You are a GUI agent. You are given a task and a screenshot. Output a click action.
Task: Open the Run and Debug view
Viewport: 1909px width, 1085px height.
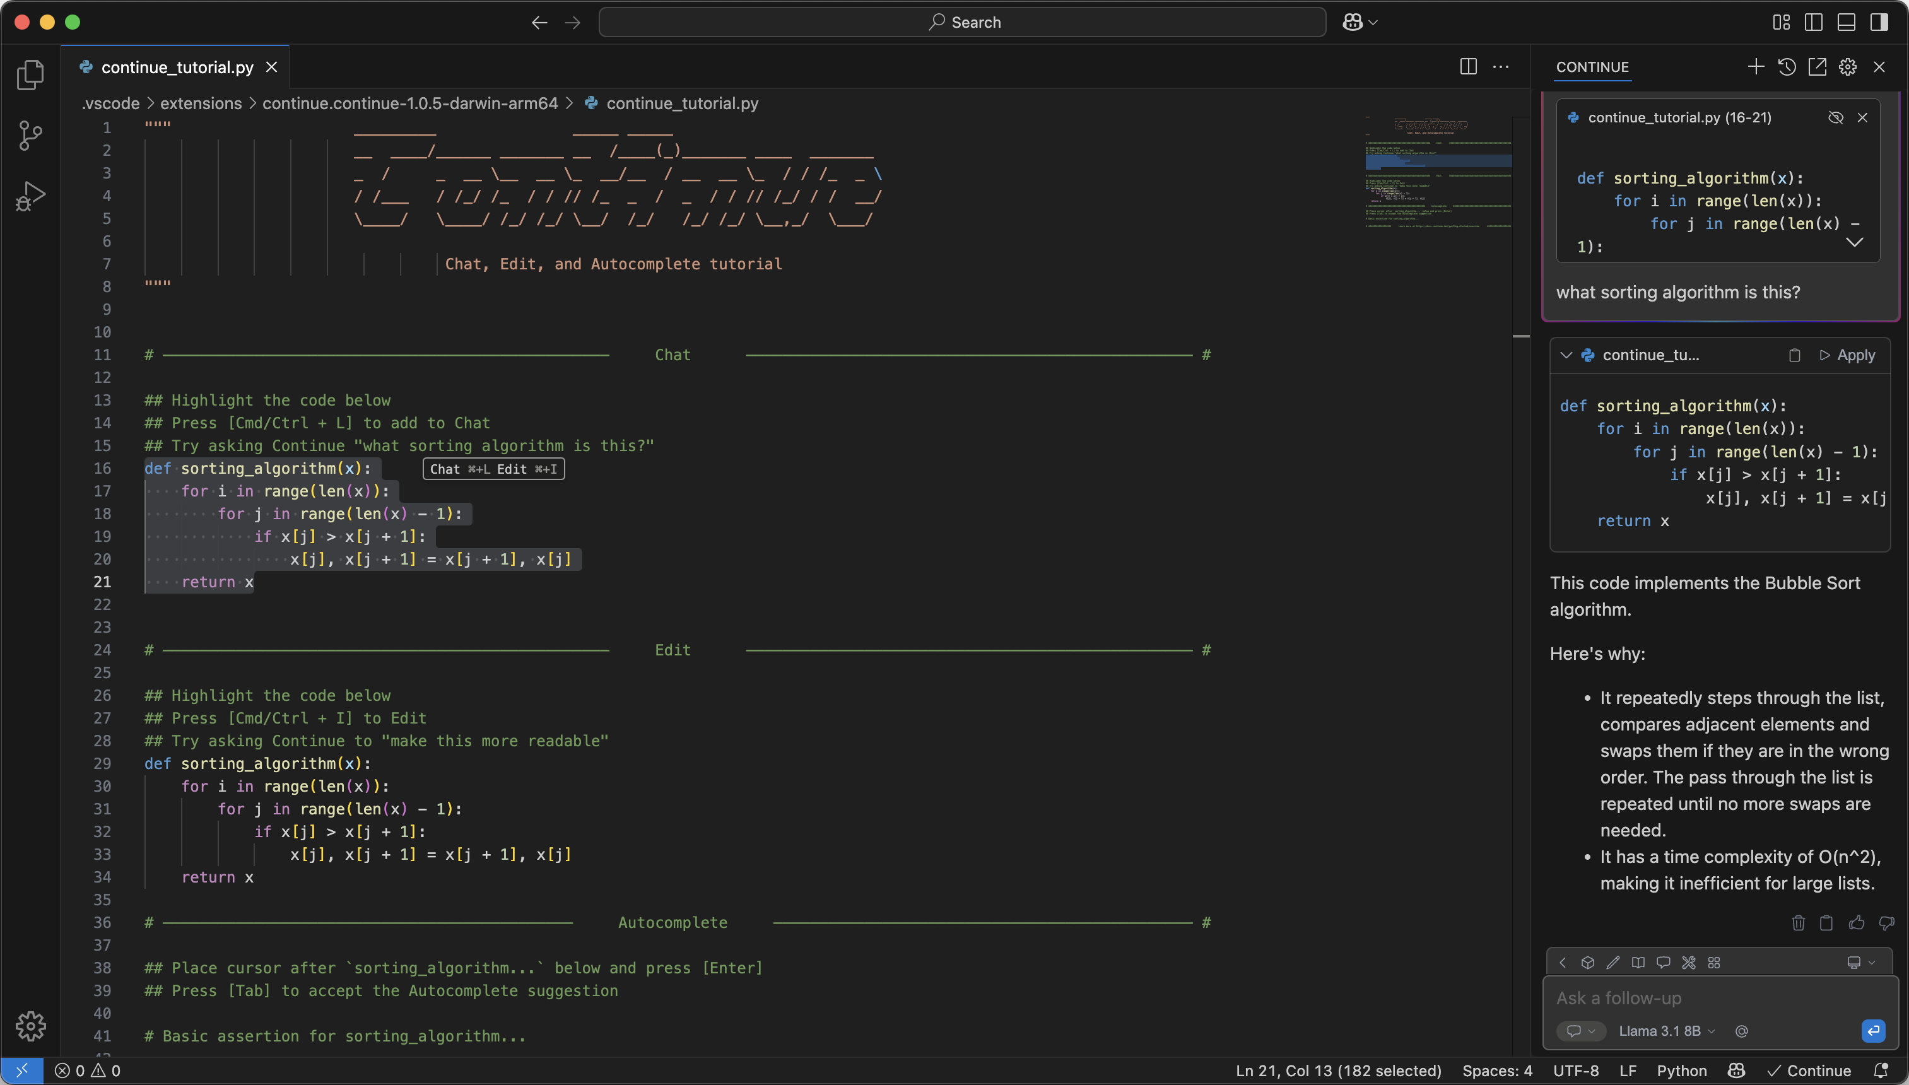(30, 196)
